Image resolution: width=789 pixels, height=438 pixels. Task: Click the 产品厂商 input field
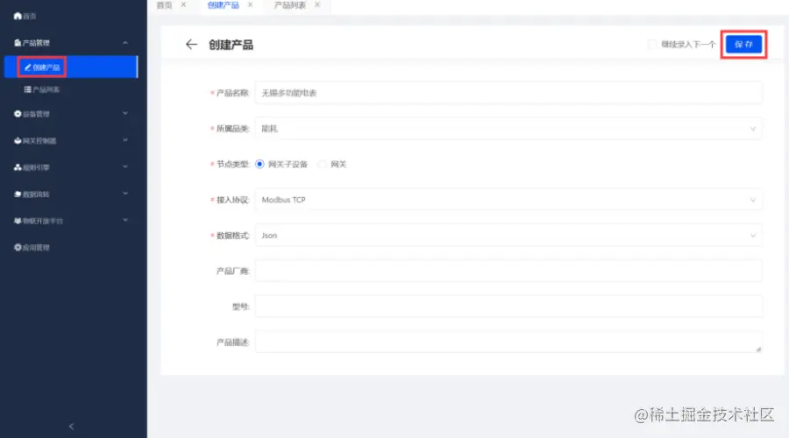[508, 271]
